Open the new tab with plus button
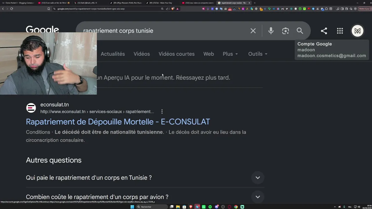The width and height of the screenshot is (372, 209). [255, 3]
